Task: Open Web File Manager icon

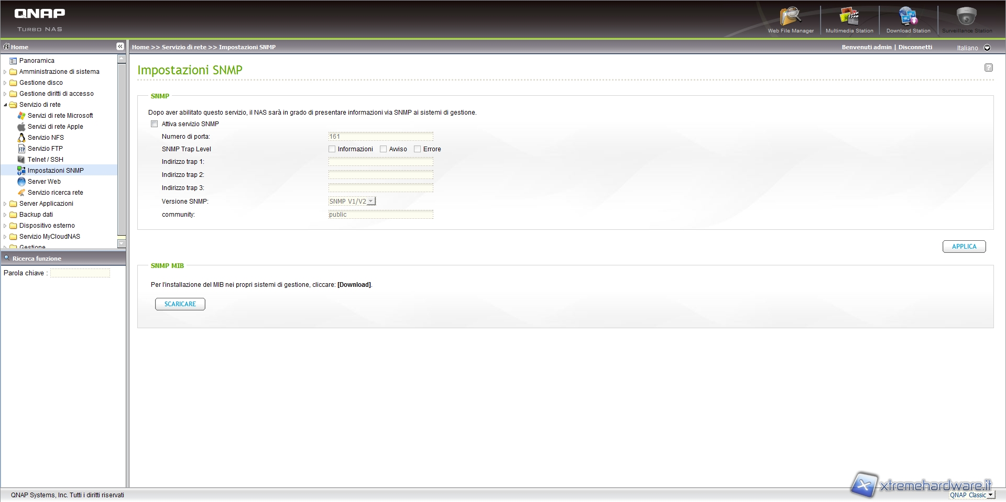Action: 791,18
